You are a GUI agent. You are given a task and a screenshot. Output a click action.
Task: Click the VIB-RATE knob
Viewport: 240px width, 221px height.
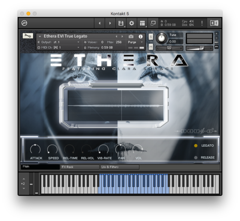coord(104,149)
